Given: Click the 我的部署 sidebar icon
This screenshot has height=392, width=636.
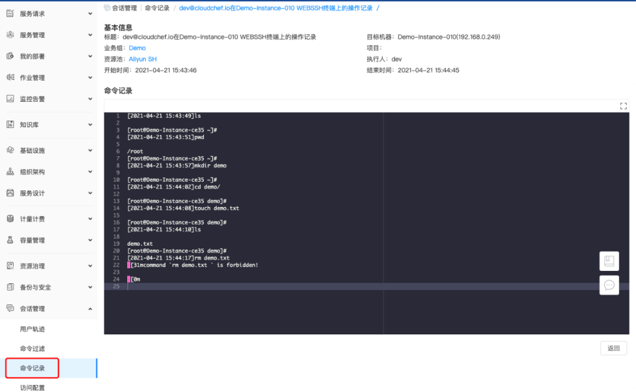Looking at the screenshot, I should coord(10,56).
